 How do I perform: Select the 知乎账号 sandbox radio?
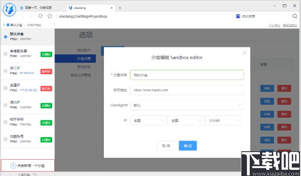coord(6,122)
